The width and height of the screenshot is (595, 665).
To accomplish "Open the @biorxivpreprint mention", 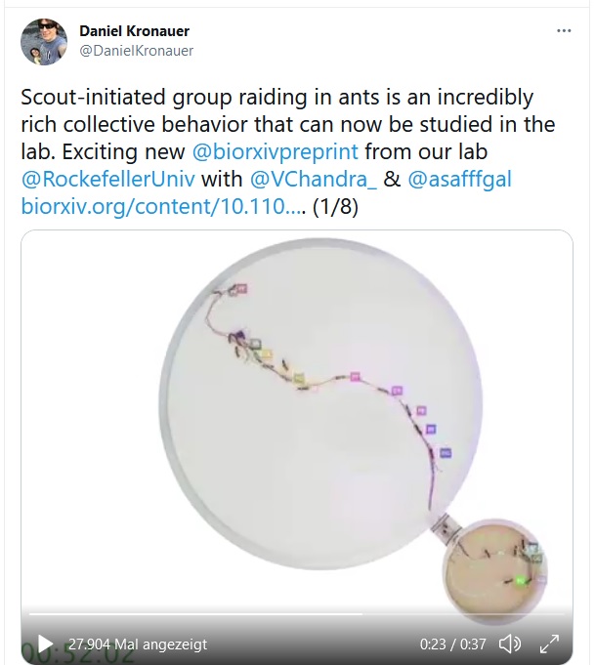I will point(279,151).
